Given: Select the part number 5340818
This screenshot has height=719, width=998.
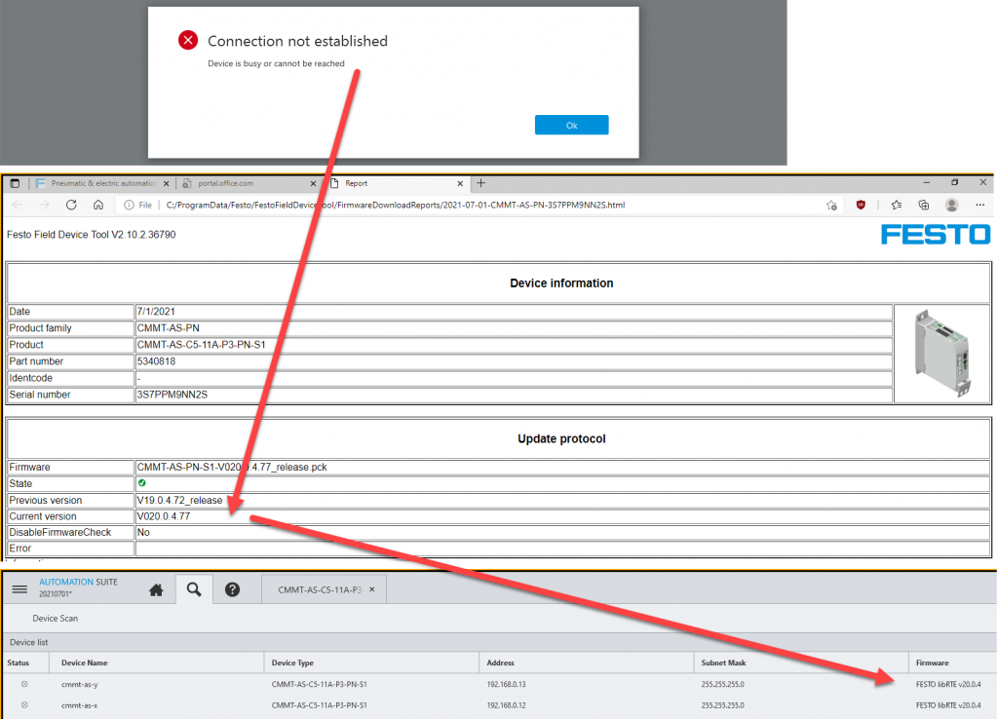Looking at the screenshot, I should point(156,361).
